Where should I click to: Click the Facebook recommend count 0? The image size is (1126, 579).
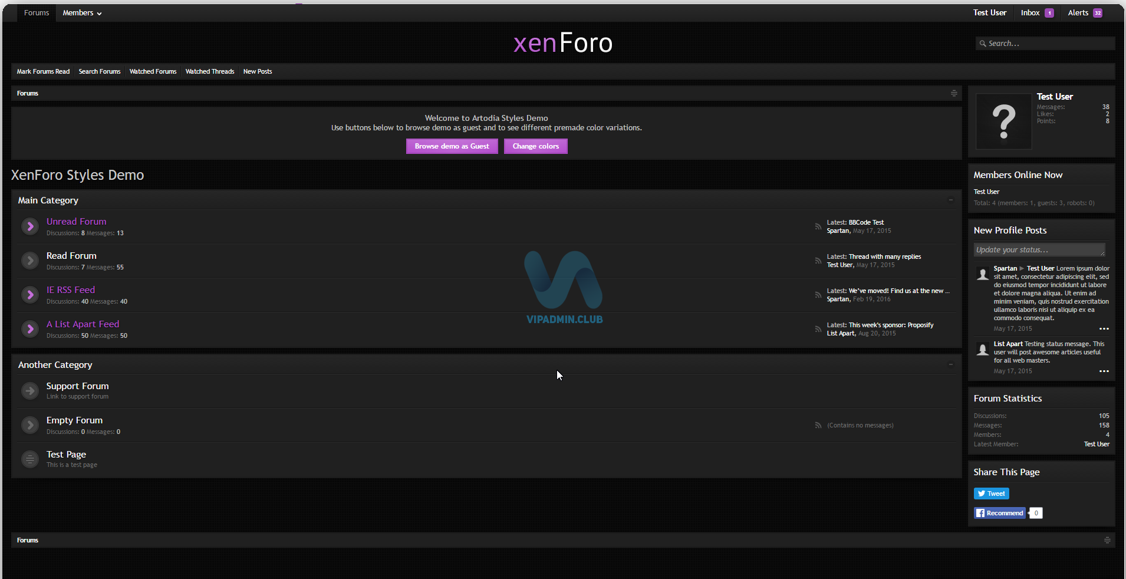tap(1036, 513)
